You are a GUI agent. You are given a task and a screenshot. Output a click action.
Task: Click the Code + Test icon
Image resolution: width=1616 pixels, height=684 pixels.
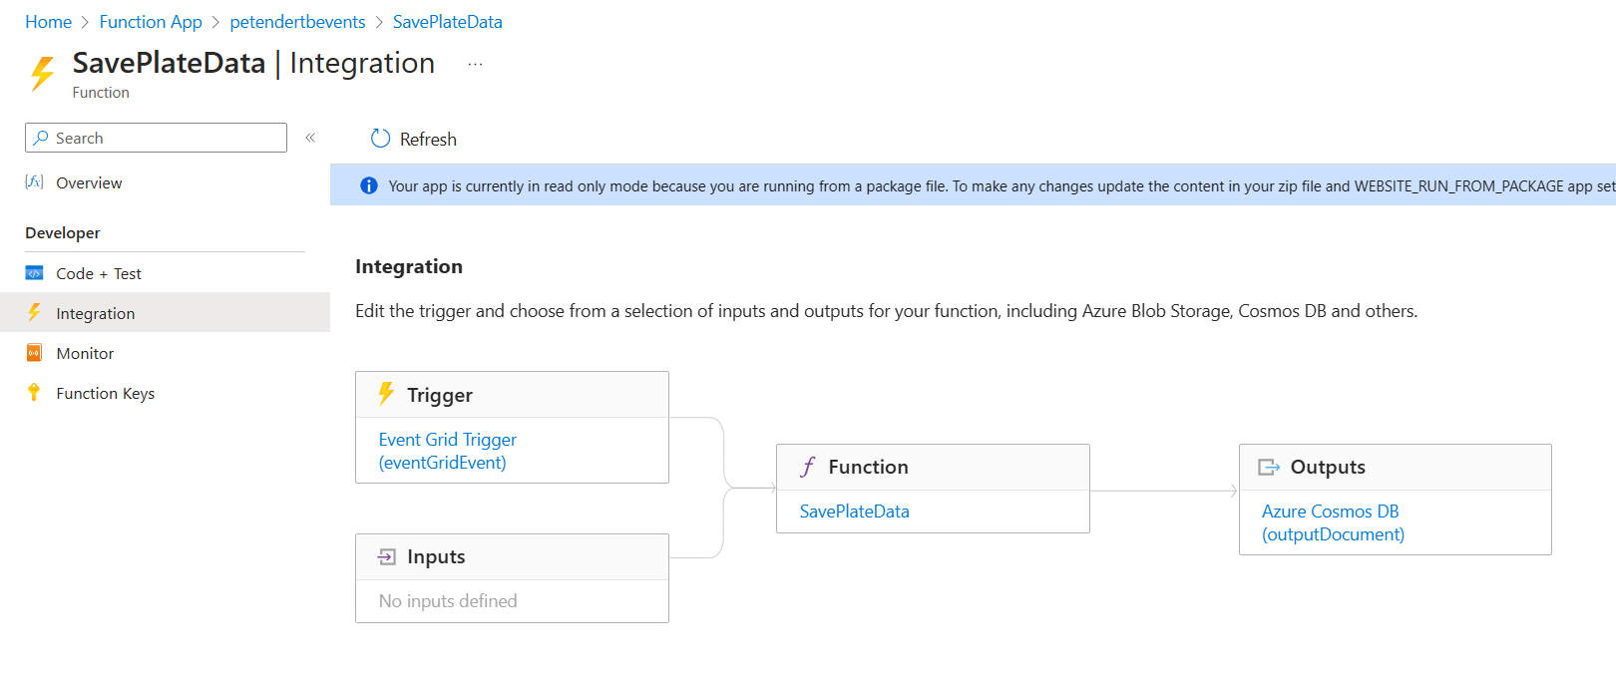(x=34, y=273)
